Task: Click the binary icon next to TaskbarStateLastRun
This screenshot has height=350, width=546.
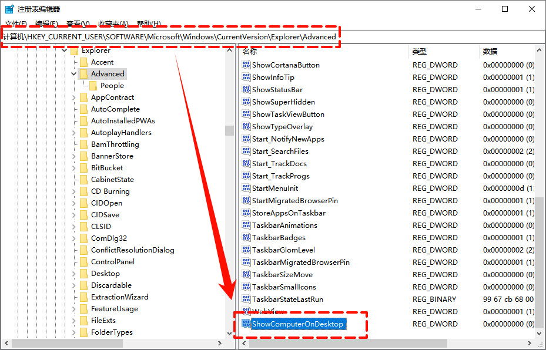Action: click(246, 299)
